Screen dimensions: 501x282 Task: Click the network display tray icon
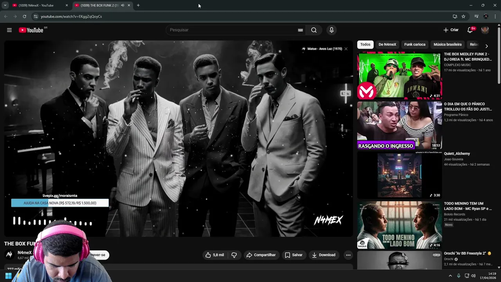pyautogui.click(x=467, y=276)
